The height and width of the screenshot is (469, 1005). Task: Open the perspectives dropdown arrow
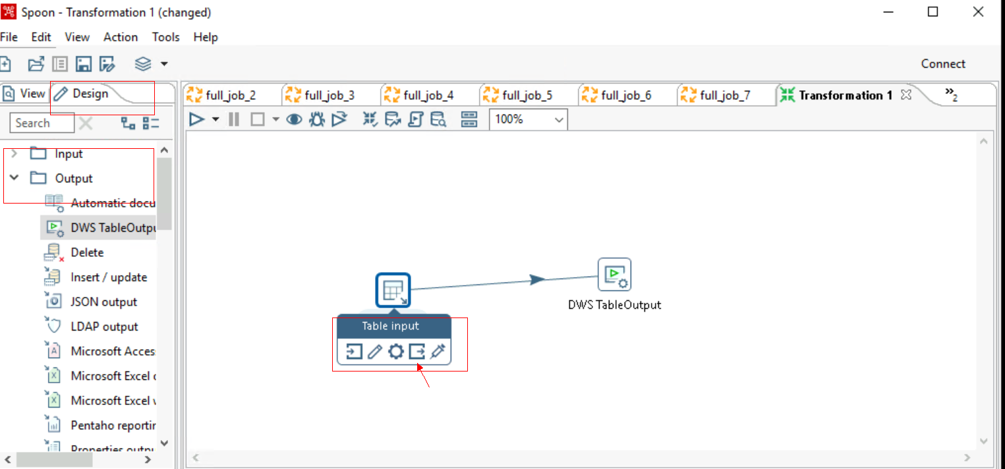(164, 64)
